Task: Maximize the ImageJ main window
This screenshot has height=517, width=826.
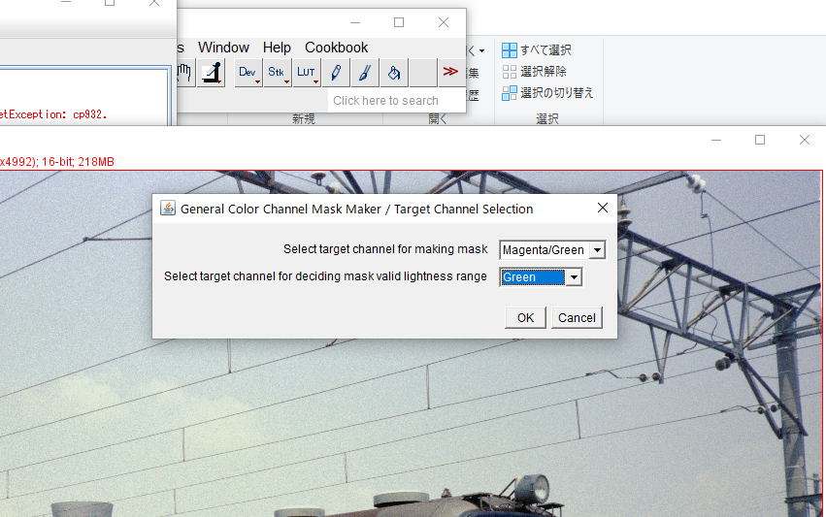Action: 399,22
